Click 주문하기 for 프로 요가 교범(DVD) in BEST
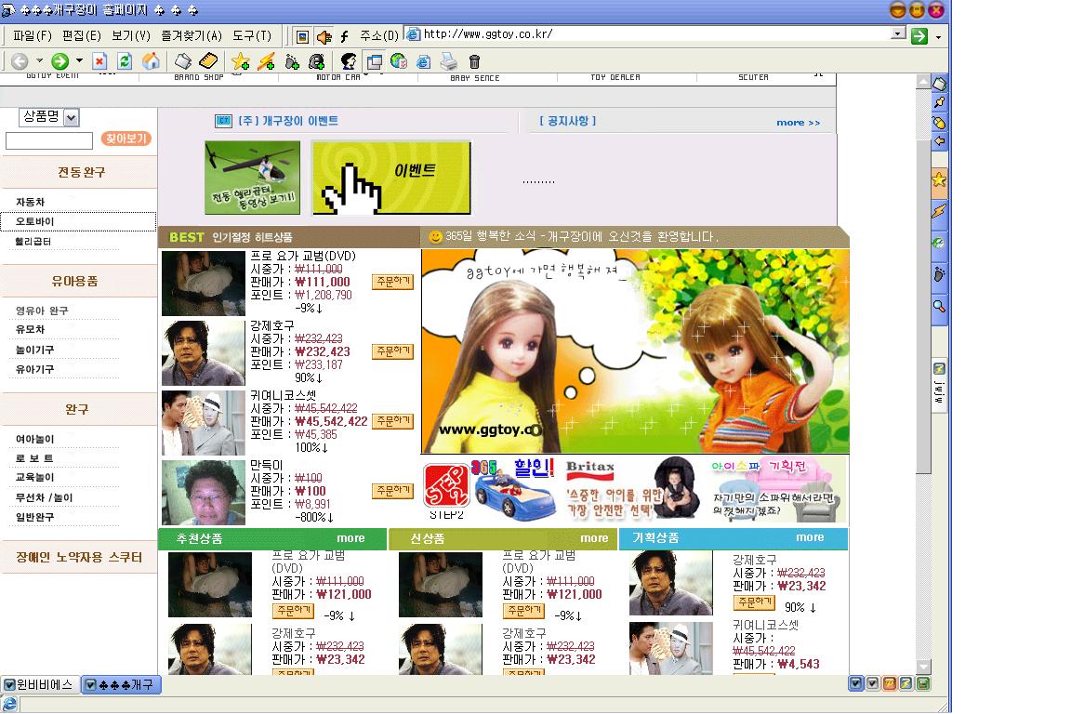Image resolution: width=1071 pixels, height=714 pixels. tap(392, 282)
